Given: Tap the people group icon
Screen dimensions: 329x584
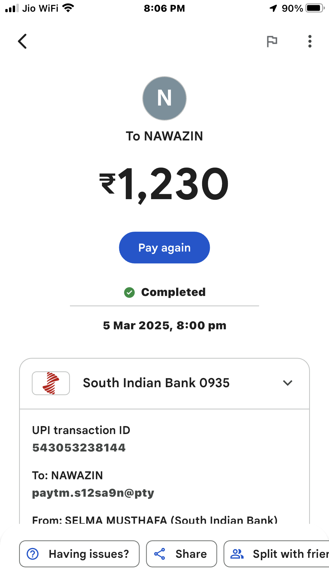Looking at the screenshot, I should [x=237, y=554].
